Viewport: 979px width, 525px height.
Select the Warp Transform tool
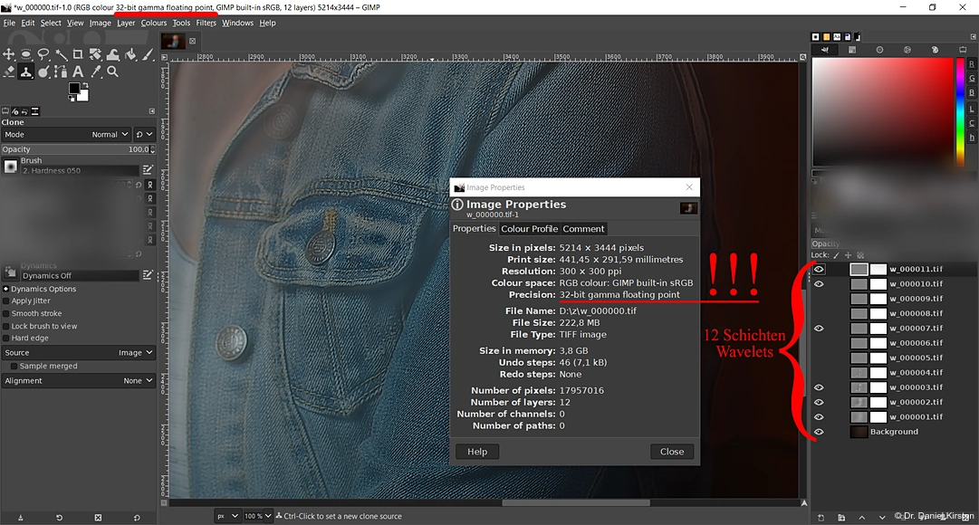point(113,55)
